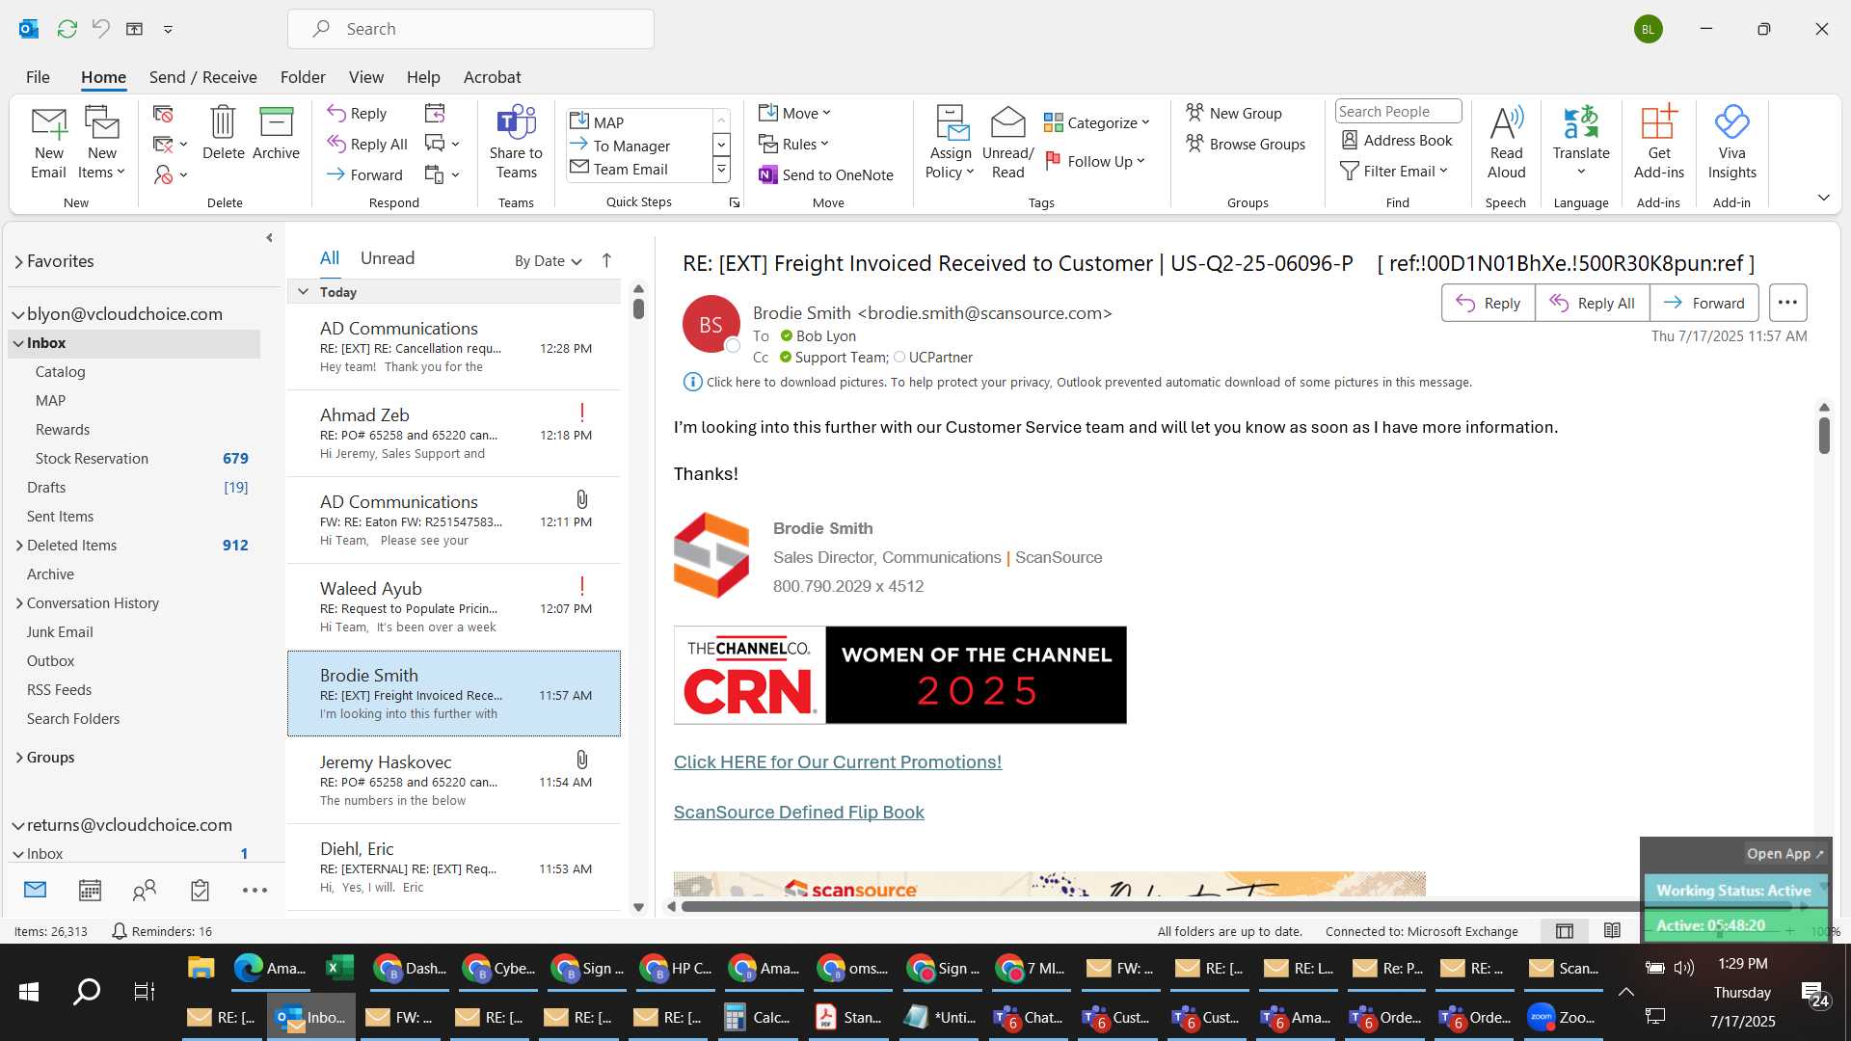Click the New Email icon
1851x1041 pixels.
coord(48,143)
